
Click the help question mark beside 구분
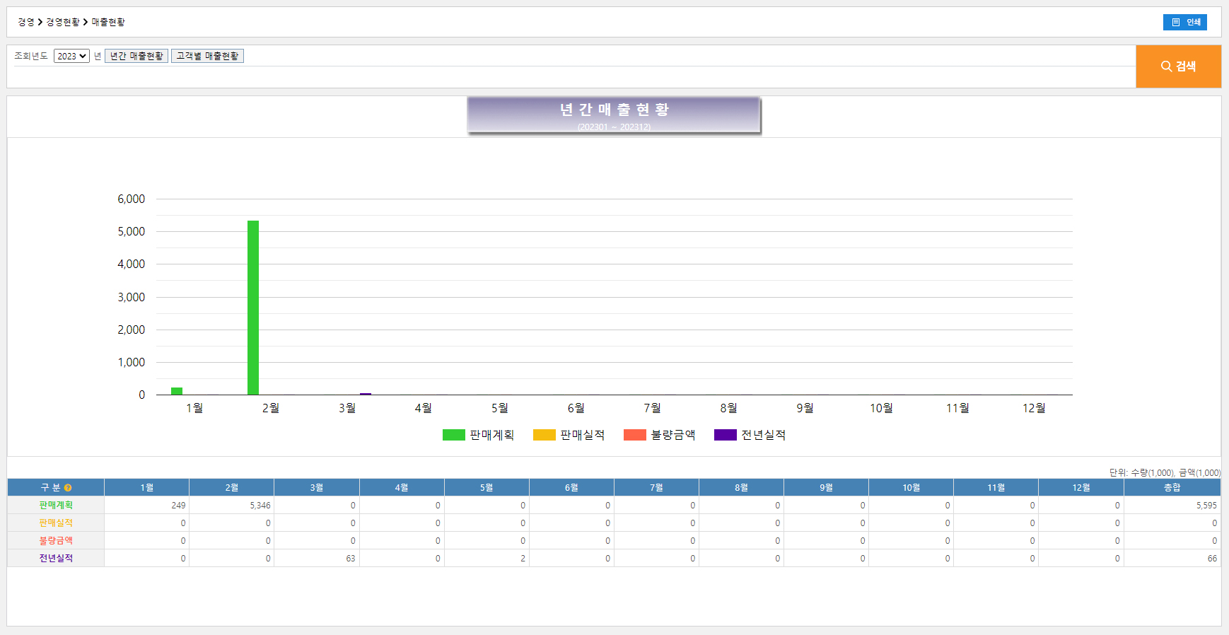pos(68,488)
